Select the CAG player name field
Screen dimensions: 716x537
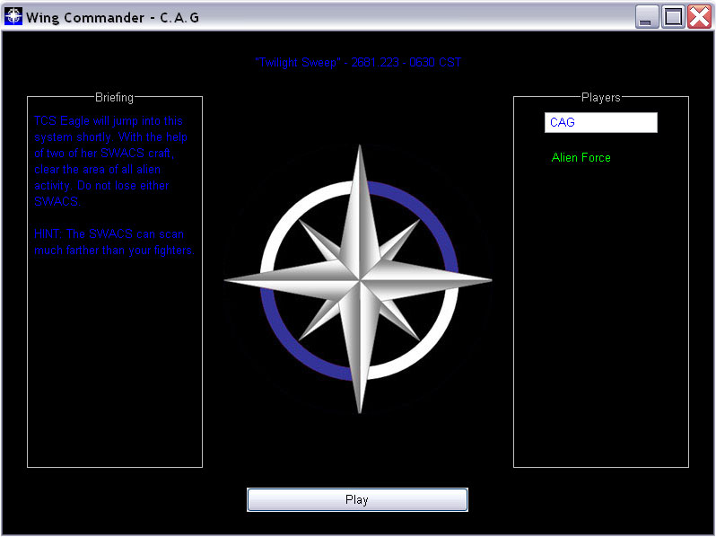click(600, 122)
